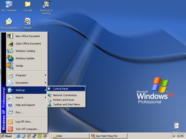Click the blue arrows Quick Launch icon

[x=34, y=136]
